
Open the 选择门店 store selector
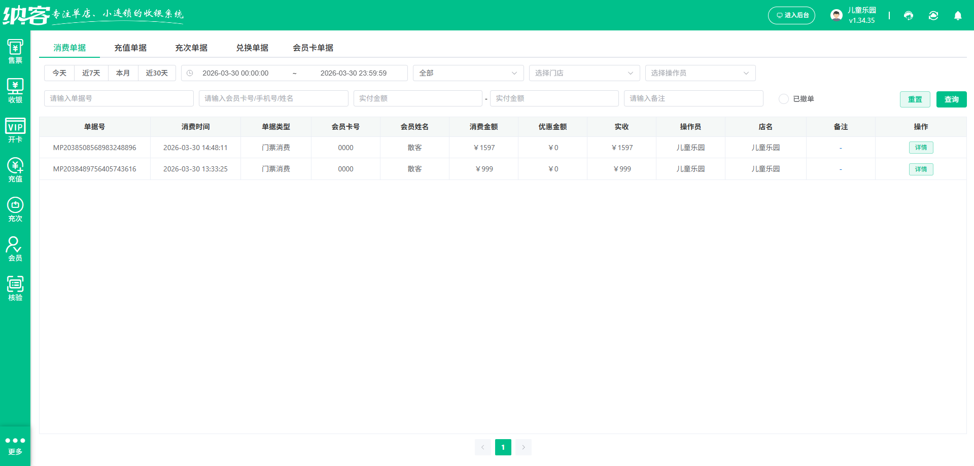click(x=584, y=73)
